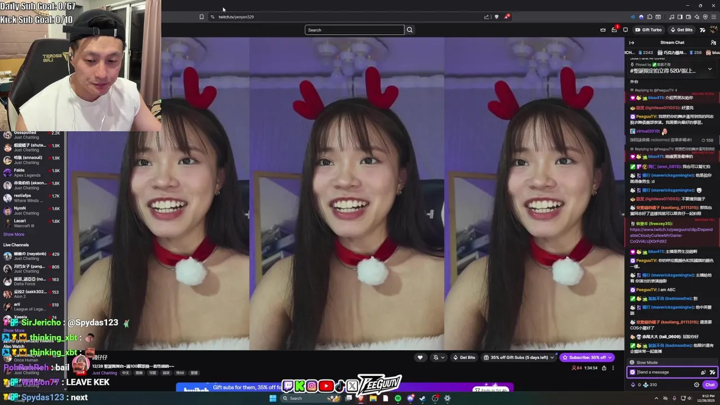Open chat community users icon
Image resolution: width=720 pixels, height=405 pixels.
[712, 43]
